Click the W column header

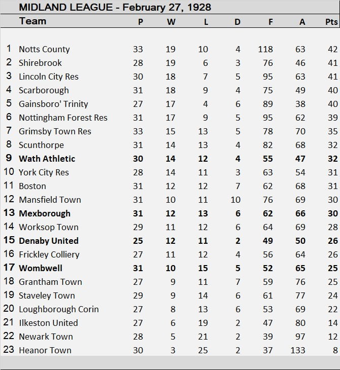tap(171, 22)
